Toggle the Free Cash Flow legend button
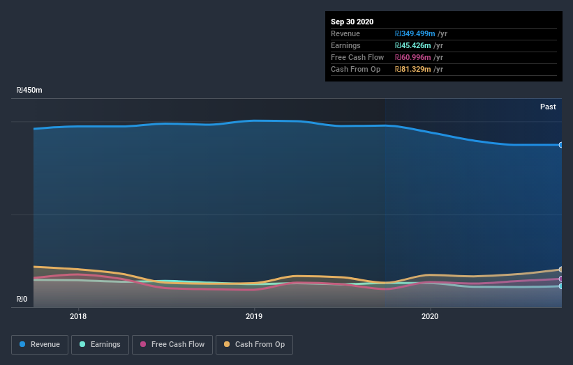The width and height of the screenshot is (573, 365). click(172, 345)
